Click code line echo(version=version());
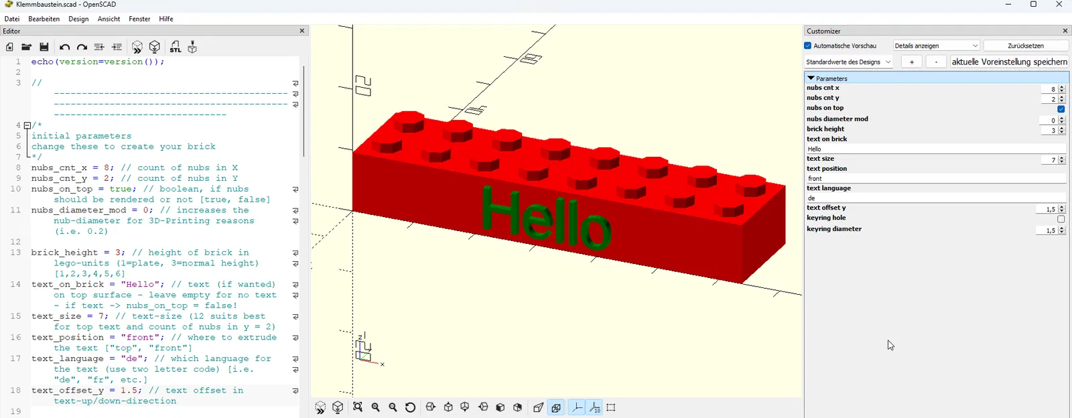 tap(98, 62)
